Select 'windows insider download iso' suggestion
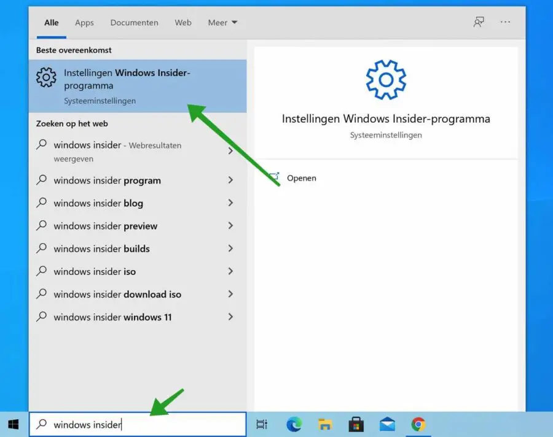Screen dimensions: 553x437 point(138,294)
